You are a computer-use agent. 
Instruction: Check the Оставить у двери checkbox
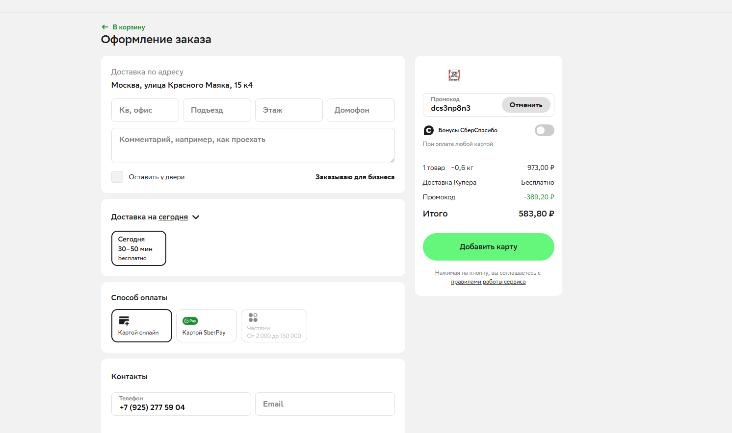tap(117, 177)
